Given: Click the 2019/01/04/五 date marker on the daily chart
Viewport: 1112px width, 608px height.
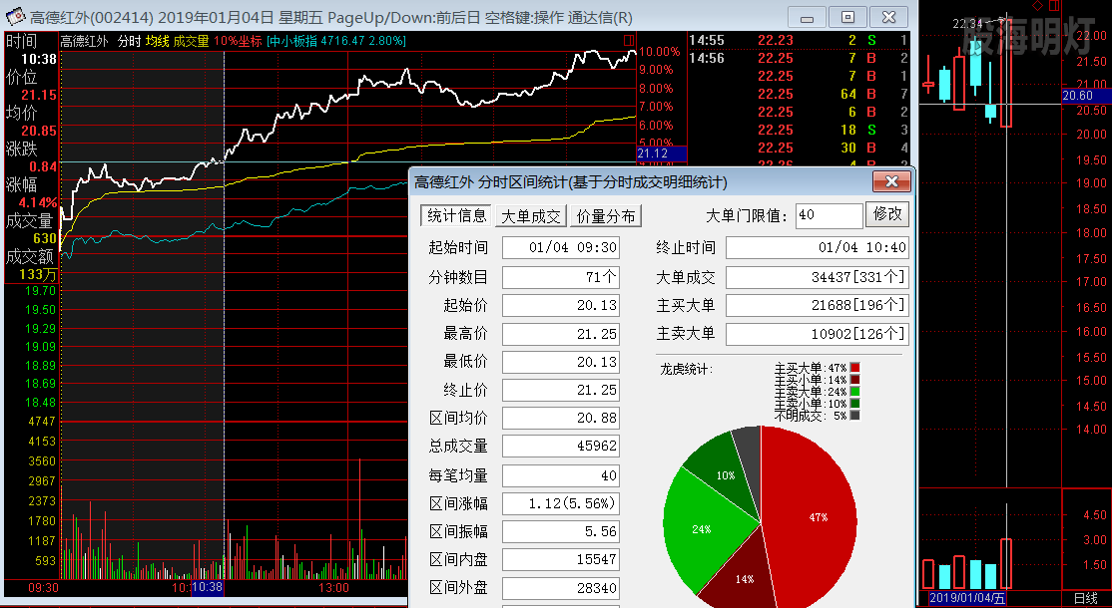Looking at the screenshot, I should pos(969,599).
